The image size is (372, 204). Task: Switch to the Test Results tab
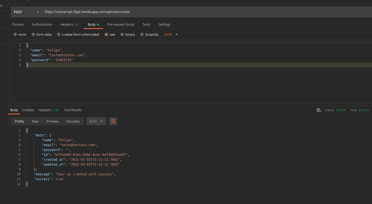(x=73, y=110)
